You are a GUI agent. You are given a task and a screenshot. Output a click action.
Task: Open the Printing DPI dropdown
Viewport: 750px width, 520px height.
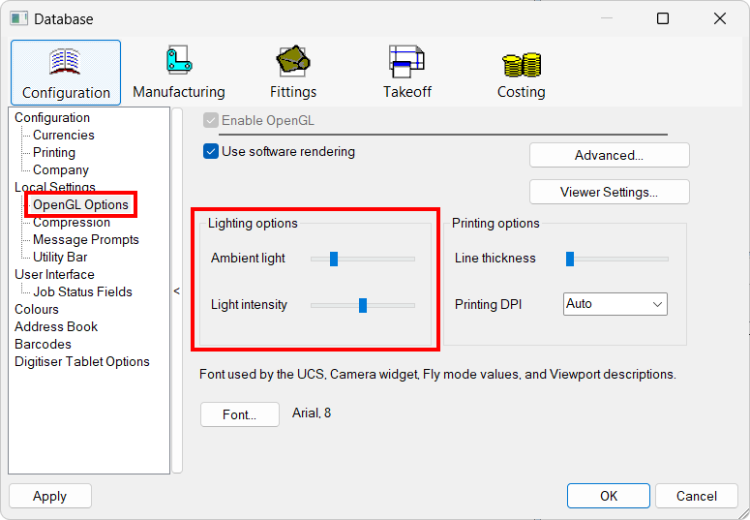click(x=615, y=304)
